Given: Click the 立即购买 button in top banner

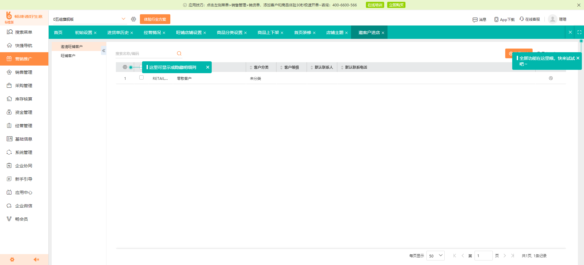Looking at the screenshot, I should tap(396, 5).
